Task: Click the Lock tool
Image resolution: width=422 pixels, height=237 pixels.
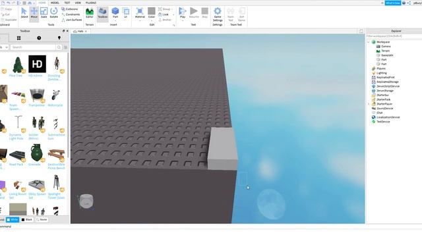Action: coord(164,14)
